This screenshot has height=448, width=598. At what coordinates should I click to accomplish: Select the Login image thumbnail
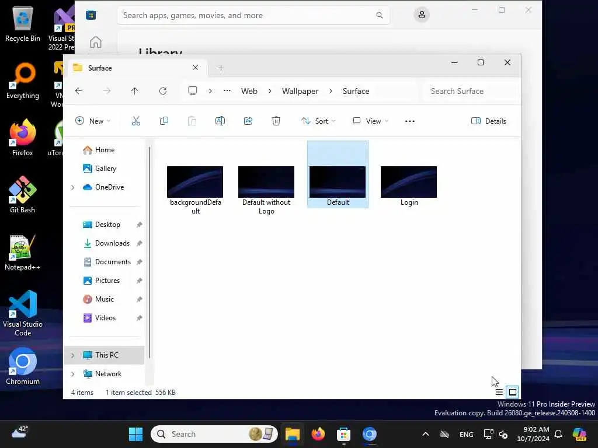[409, 182]
